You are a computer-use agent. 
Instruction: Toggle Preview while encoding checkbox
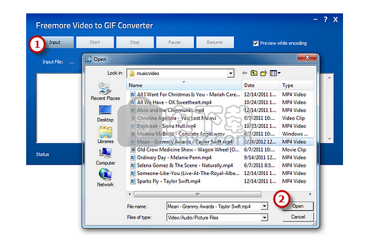[x=256, y=43]
